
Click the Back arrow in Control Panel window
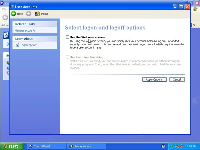pyautogui.click(x=5, y=17)
